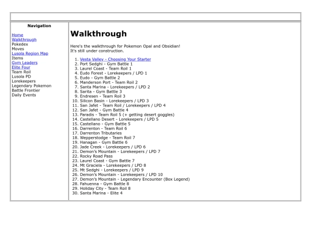Image resolution: width=311 pixels, height=233 pixels.
Task: Open the Walkthrough navigation link
Action: coord(24,40)
